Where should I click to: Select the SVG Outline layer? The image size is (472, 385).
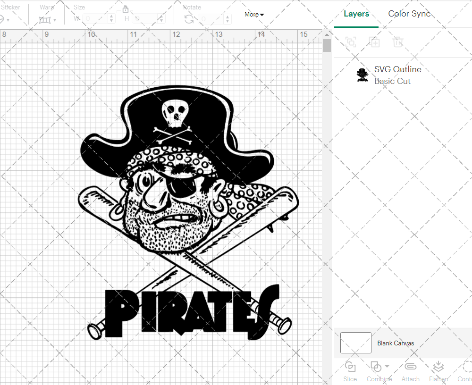pyautogui.click(x=397, y=75)
